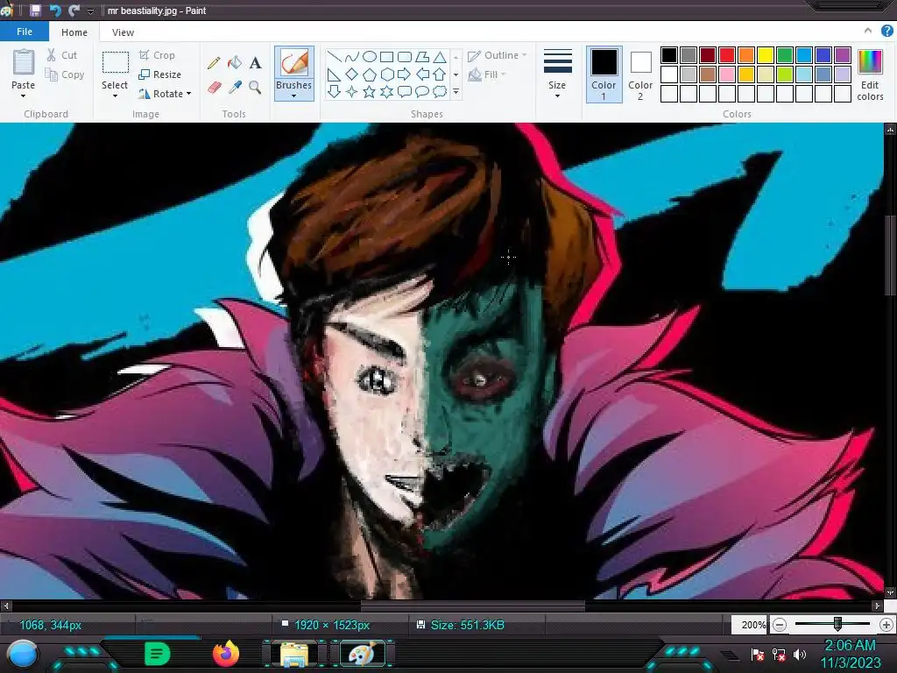
Task: Click the Paste clipboard icon
Action: (24, 62)
